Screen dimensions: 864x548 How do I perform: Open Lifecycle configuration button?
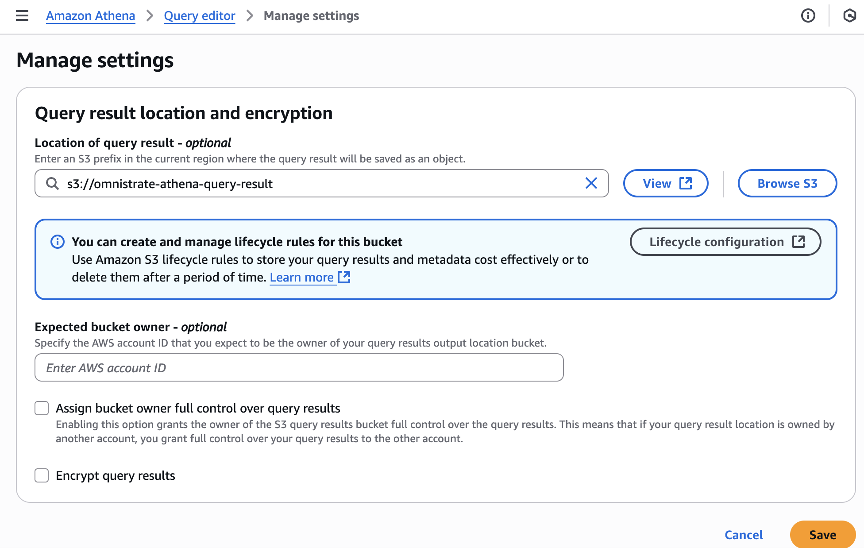click(x=725, y=242)
